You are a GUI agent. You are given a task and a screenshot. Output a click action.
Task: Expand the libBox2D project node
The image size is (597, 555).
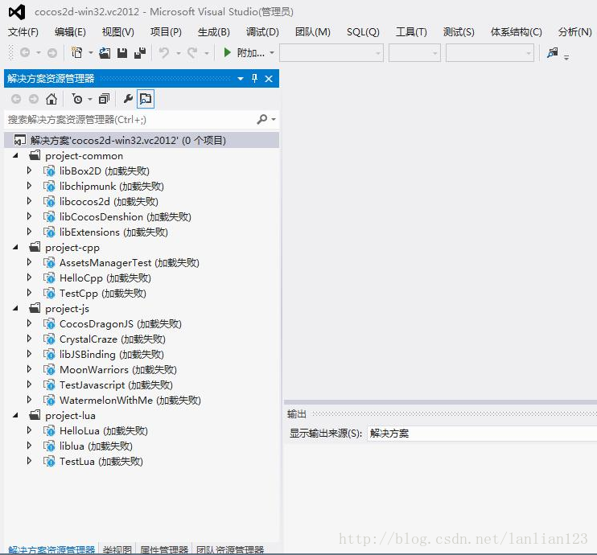point(29,171)
